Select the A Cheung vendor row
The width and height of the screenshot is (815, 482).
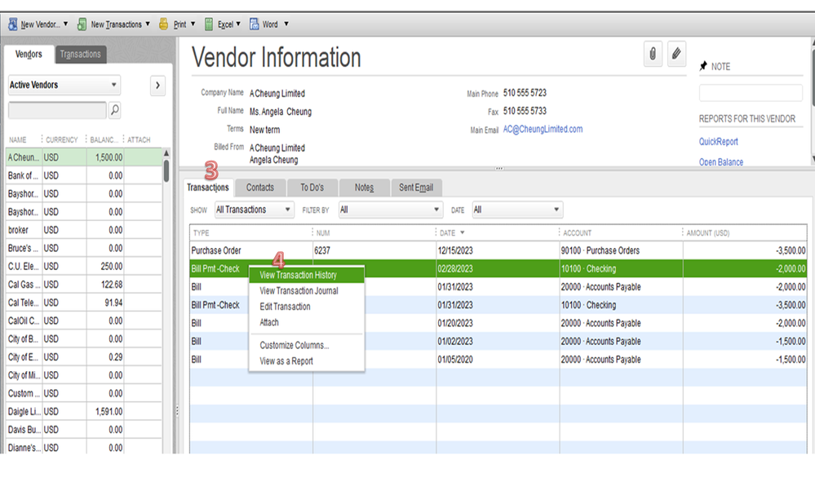point(84,157)
